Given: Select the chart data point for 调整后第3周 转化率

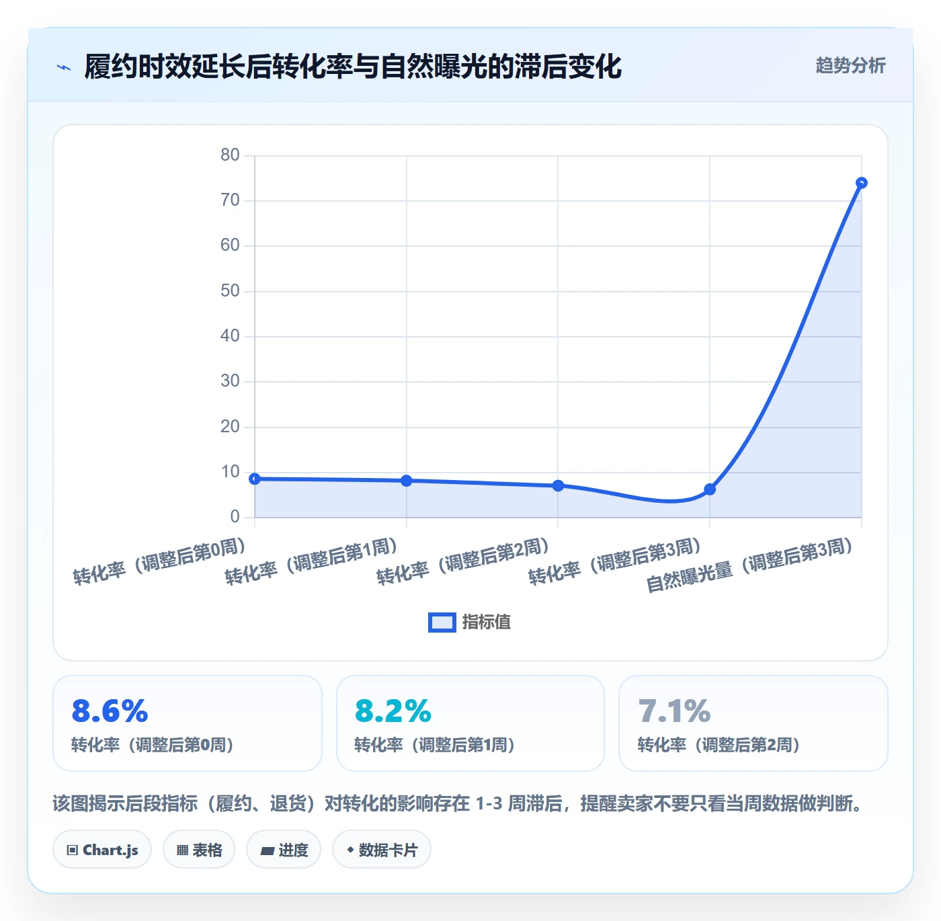Looking at the screenshot, I should pos(710,489).
